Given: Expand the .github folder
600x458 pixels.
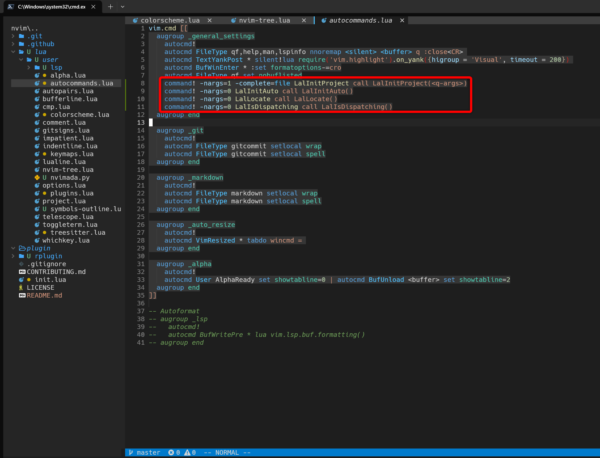Looking at the screenshot, I should [13, 44].
